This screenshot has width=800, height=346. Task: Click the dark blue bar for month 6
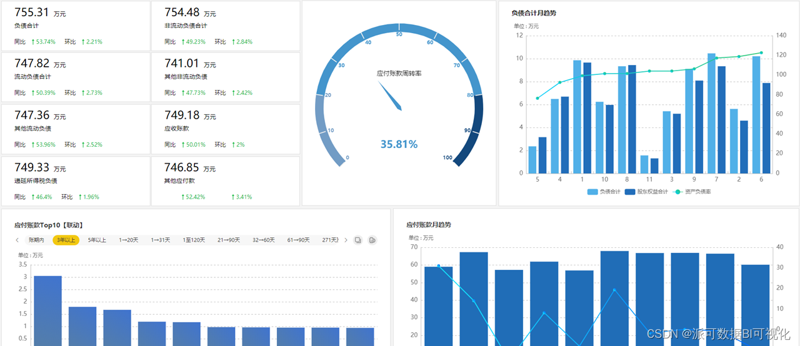pos(766,128)
